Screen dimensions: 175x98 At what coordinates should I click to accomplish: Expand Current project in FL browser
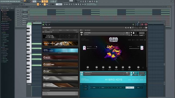click(6, 10)
